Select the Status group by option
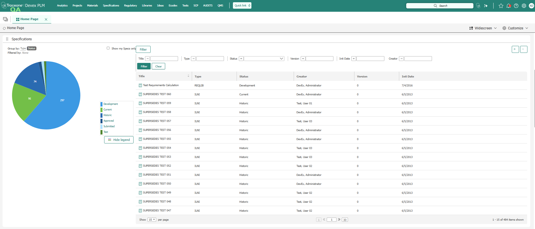The width and height of the screenshot is (535, 229). point(32,48)
